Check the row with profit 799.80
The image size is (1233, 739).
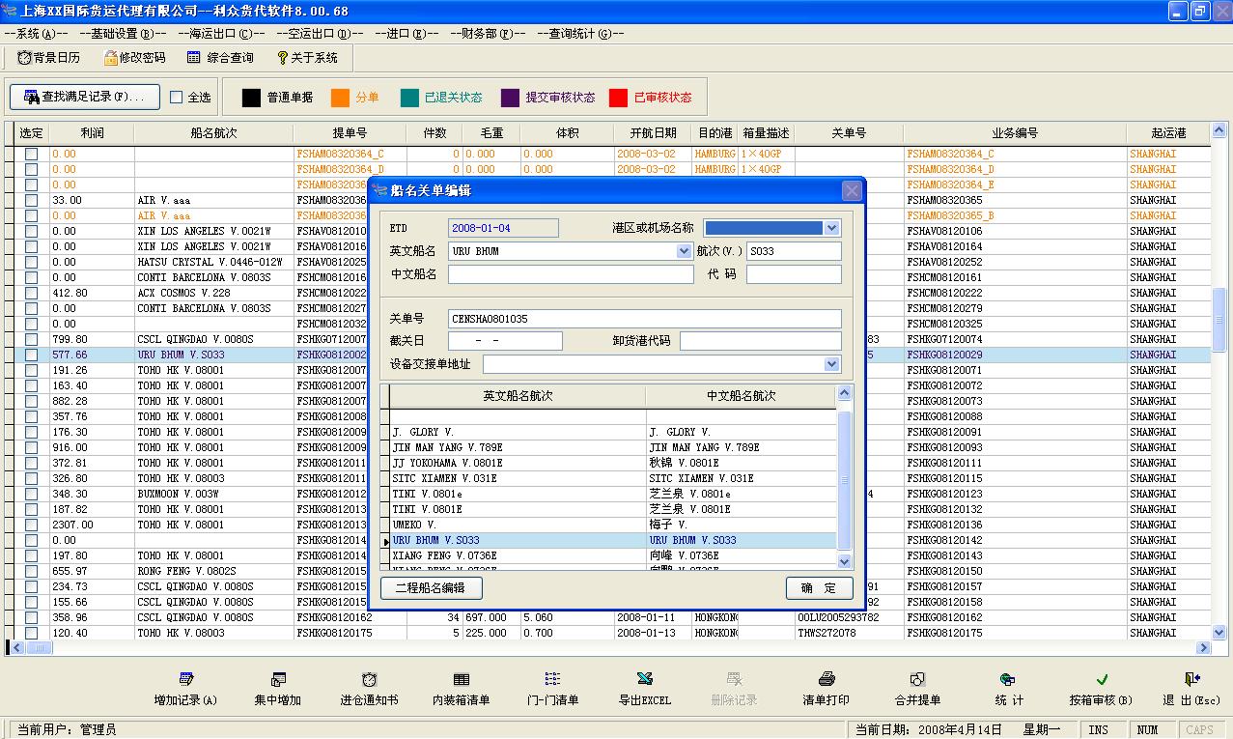(31, 339)
